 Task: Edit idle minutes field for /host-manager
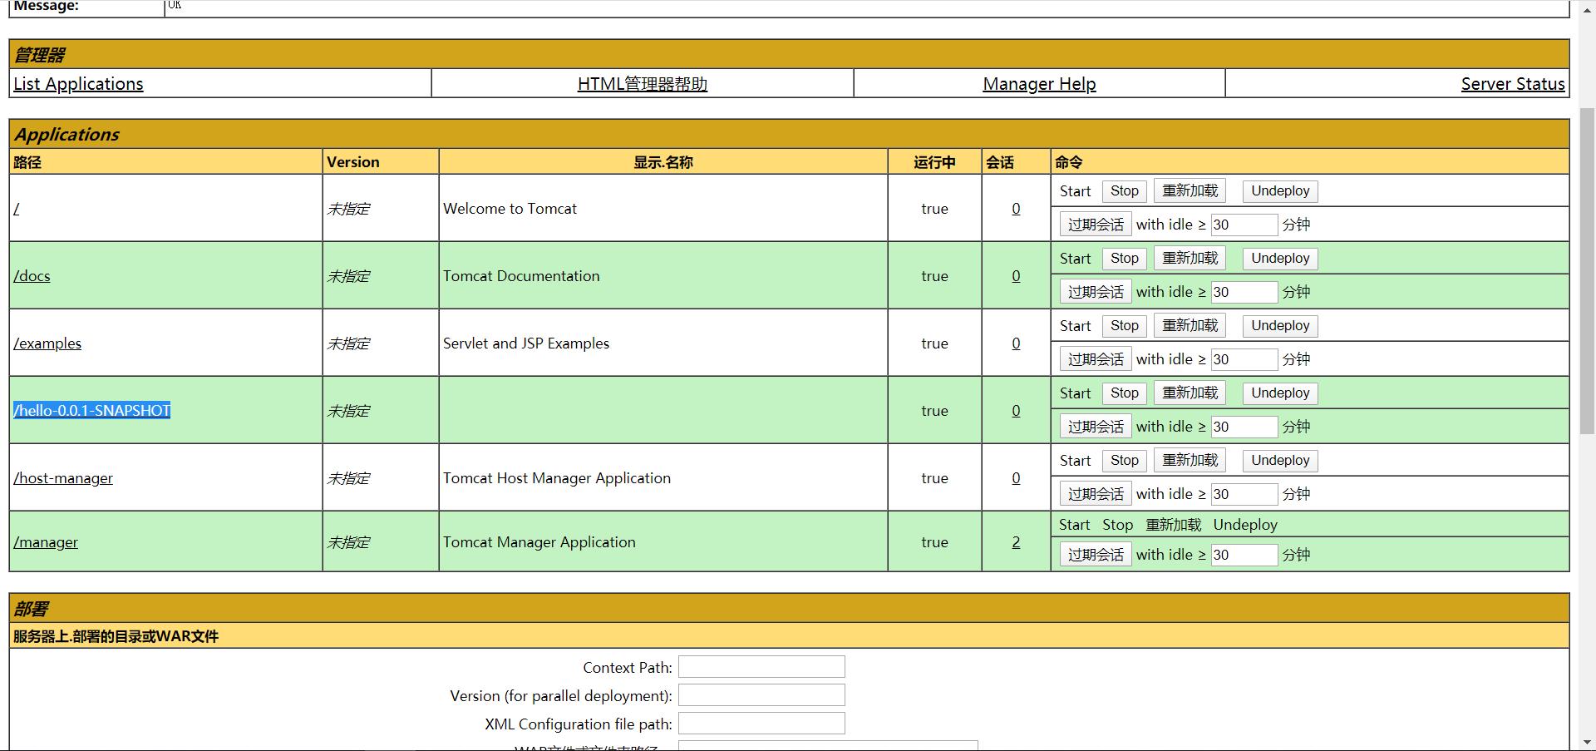coord(1244,494)
